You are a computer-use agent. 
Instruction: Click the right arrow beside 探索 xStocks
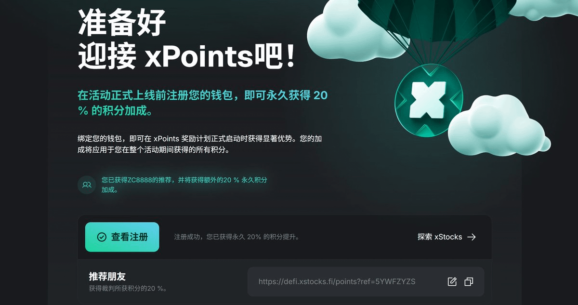472,237
